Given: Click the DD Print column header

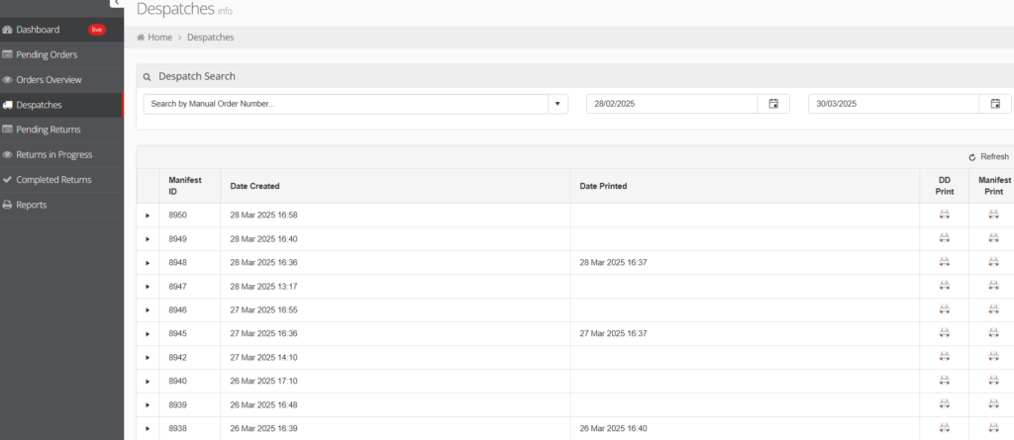Looking at the screenshot, I should pyautogui.click(x=944, y=186).
